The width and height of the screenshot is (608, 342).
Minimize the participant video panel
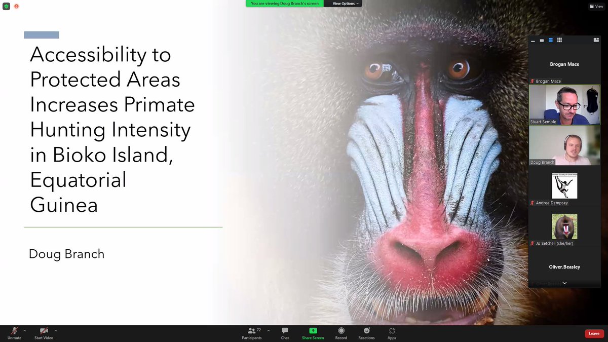point(533,40)
